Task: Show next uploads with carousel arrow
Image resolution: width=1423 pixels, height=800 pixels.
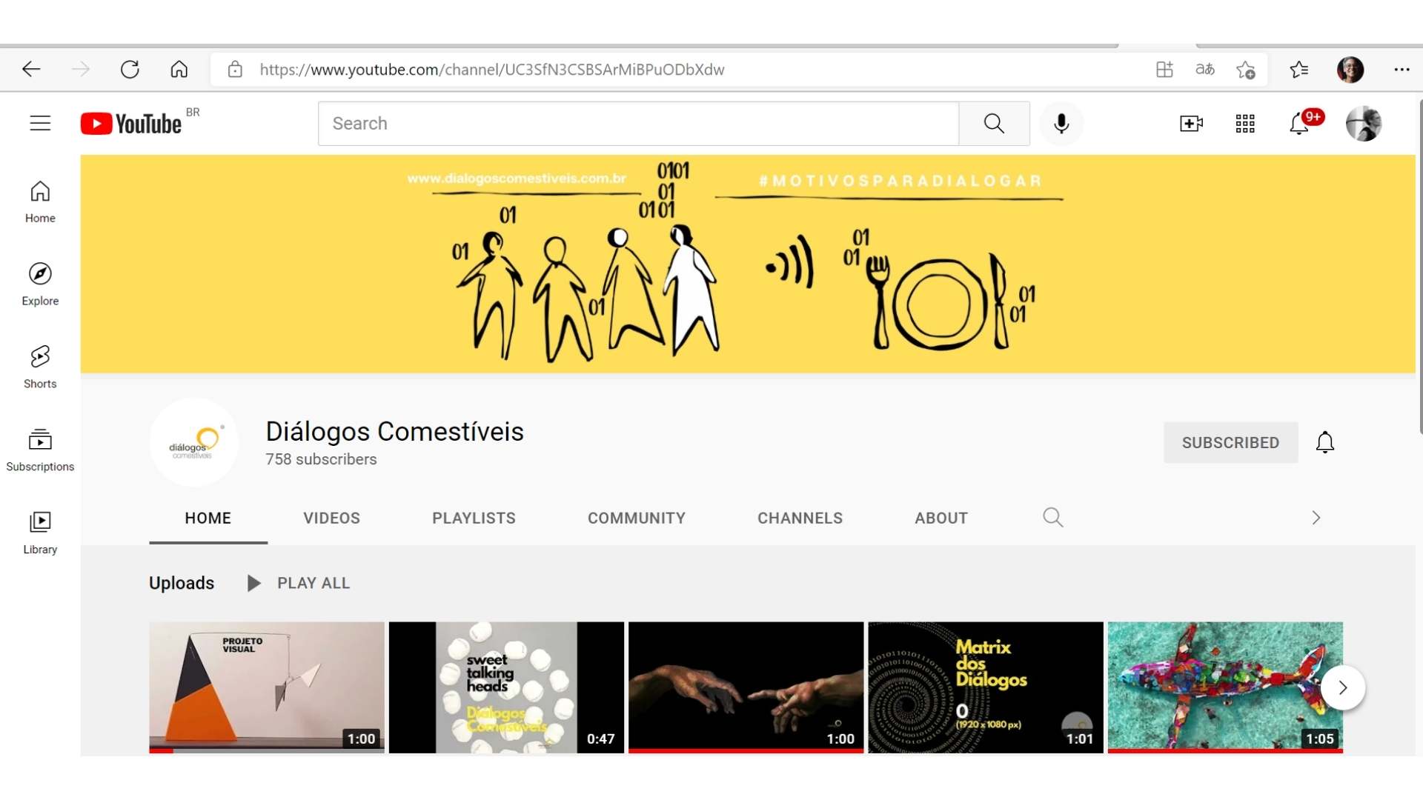Action: (x=1343, y=687)
